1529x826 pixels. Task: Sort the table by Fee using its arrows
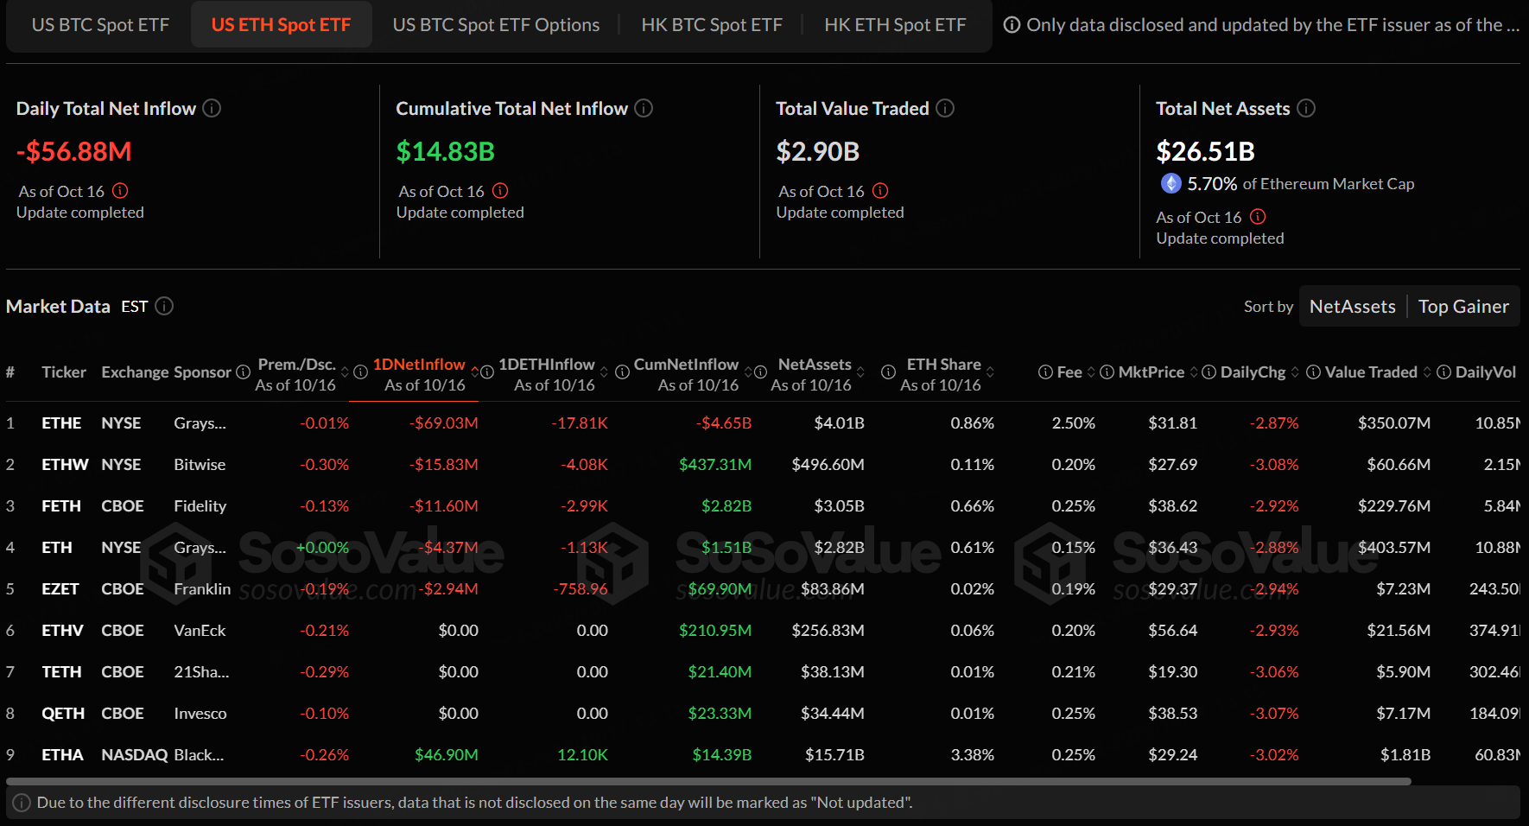(x=1091, y=372)
